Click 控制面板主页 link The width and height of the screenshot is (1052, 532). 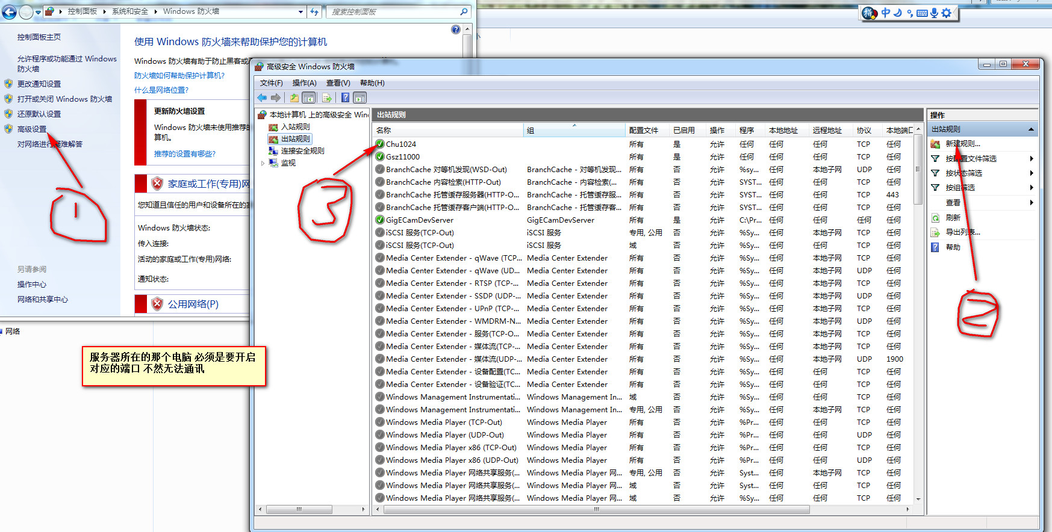[39, 37]
